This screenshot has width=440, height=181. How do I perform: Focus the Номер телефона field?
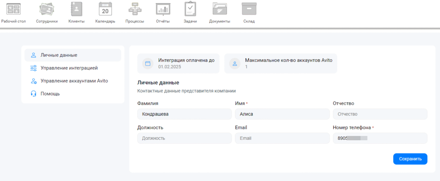click(x=380, y=138)
